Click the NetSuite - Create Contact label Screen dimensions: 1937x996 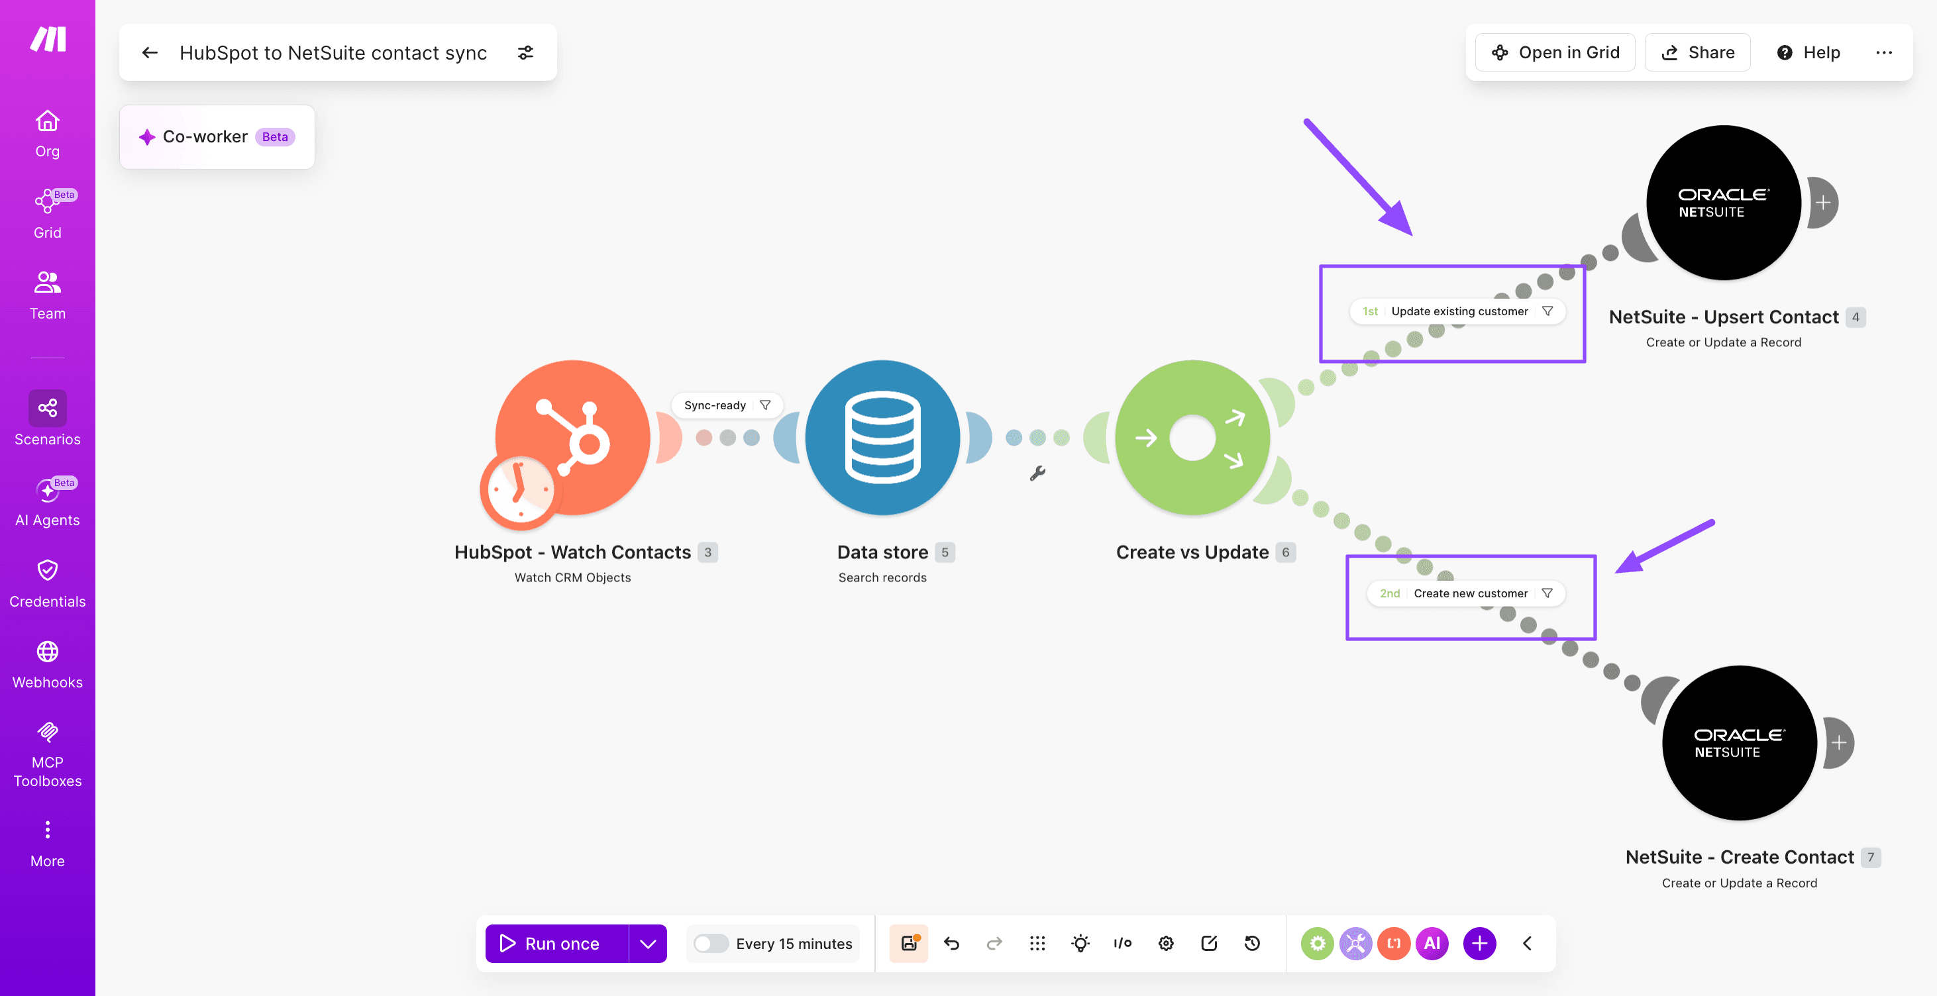(x=1739, y=857)
